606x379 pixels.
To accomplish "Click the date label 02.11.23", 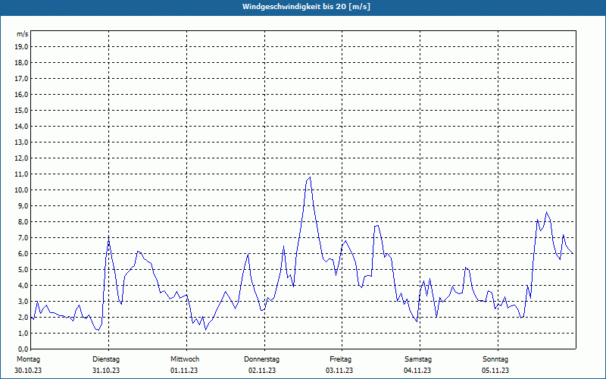I will (x=262, y=371).
